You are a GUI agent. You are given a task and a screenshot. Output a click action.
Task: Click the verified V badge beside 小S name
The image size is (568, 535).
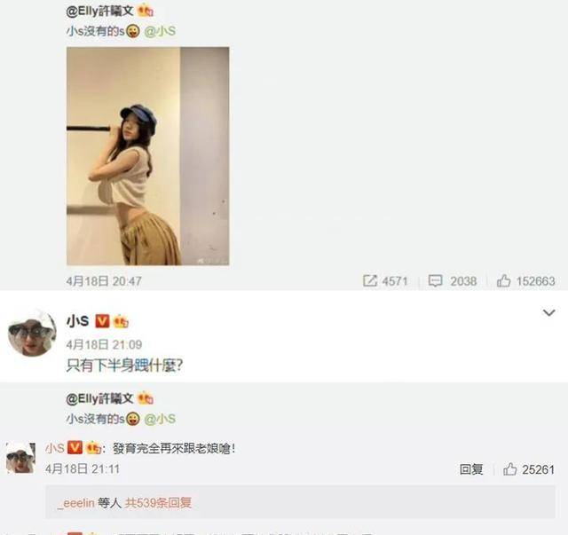[x=102, y=321]
